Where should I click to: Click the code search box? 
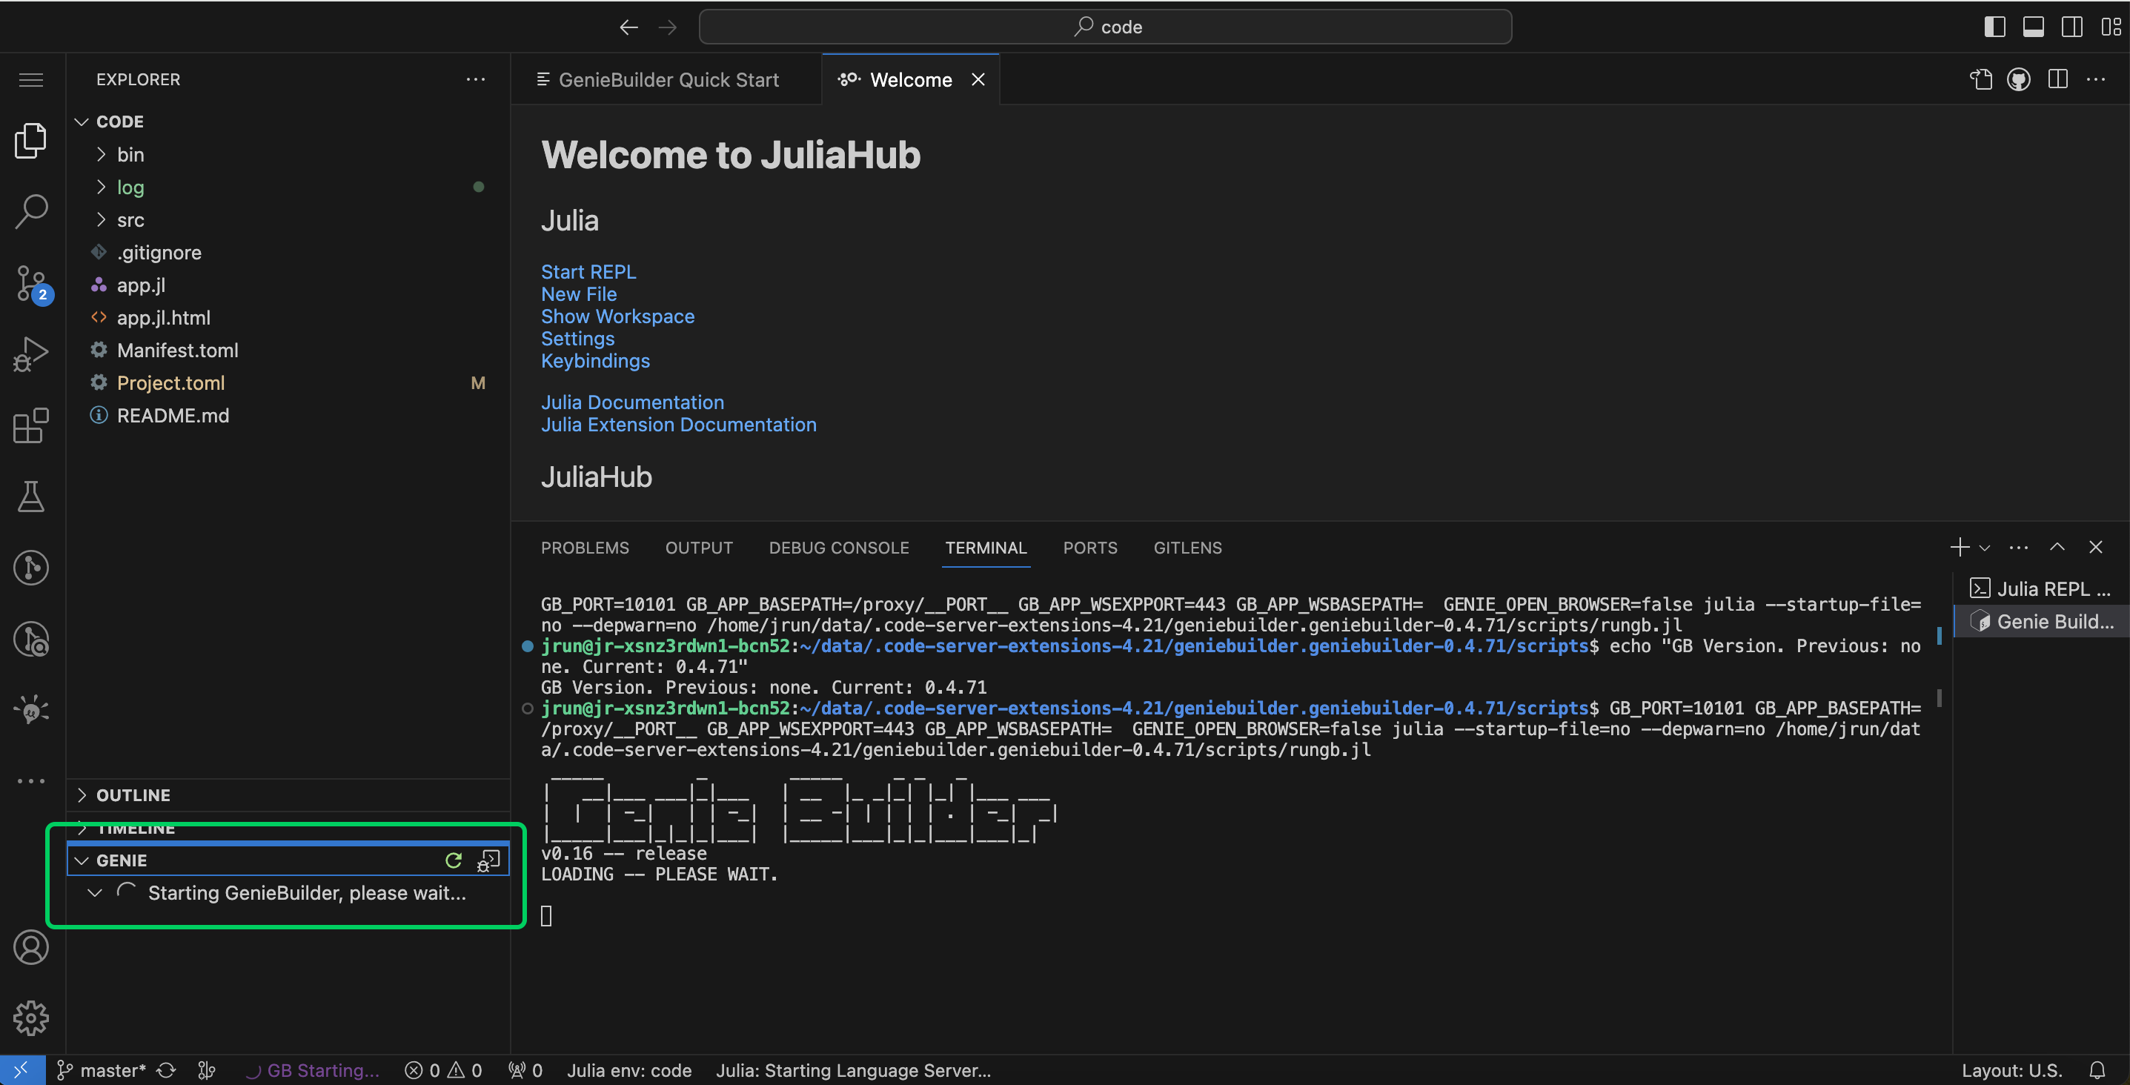coord(1106,27)
